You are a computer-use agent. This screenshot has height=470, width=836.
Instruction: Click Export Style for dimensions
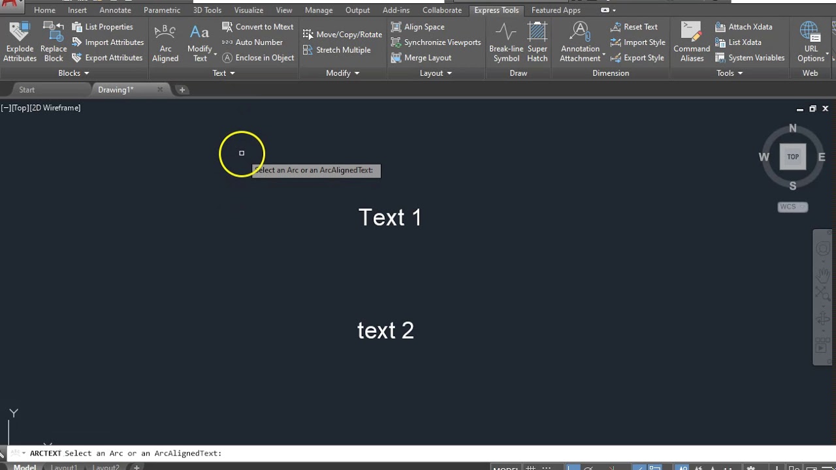(637, 57)
